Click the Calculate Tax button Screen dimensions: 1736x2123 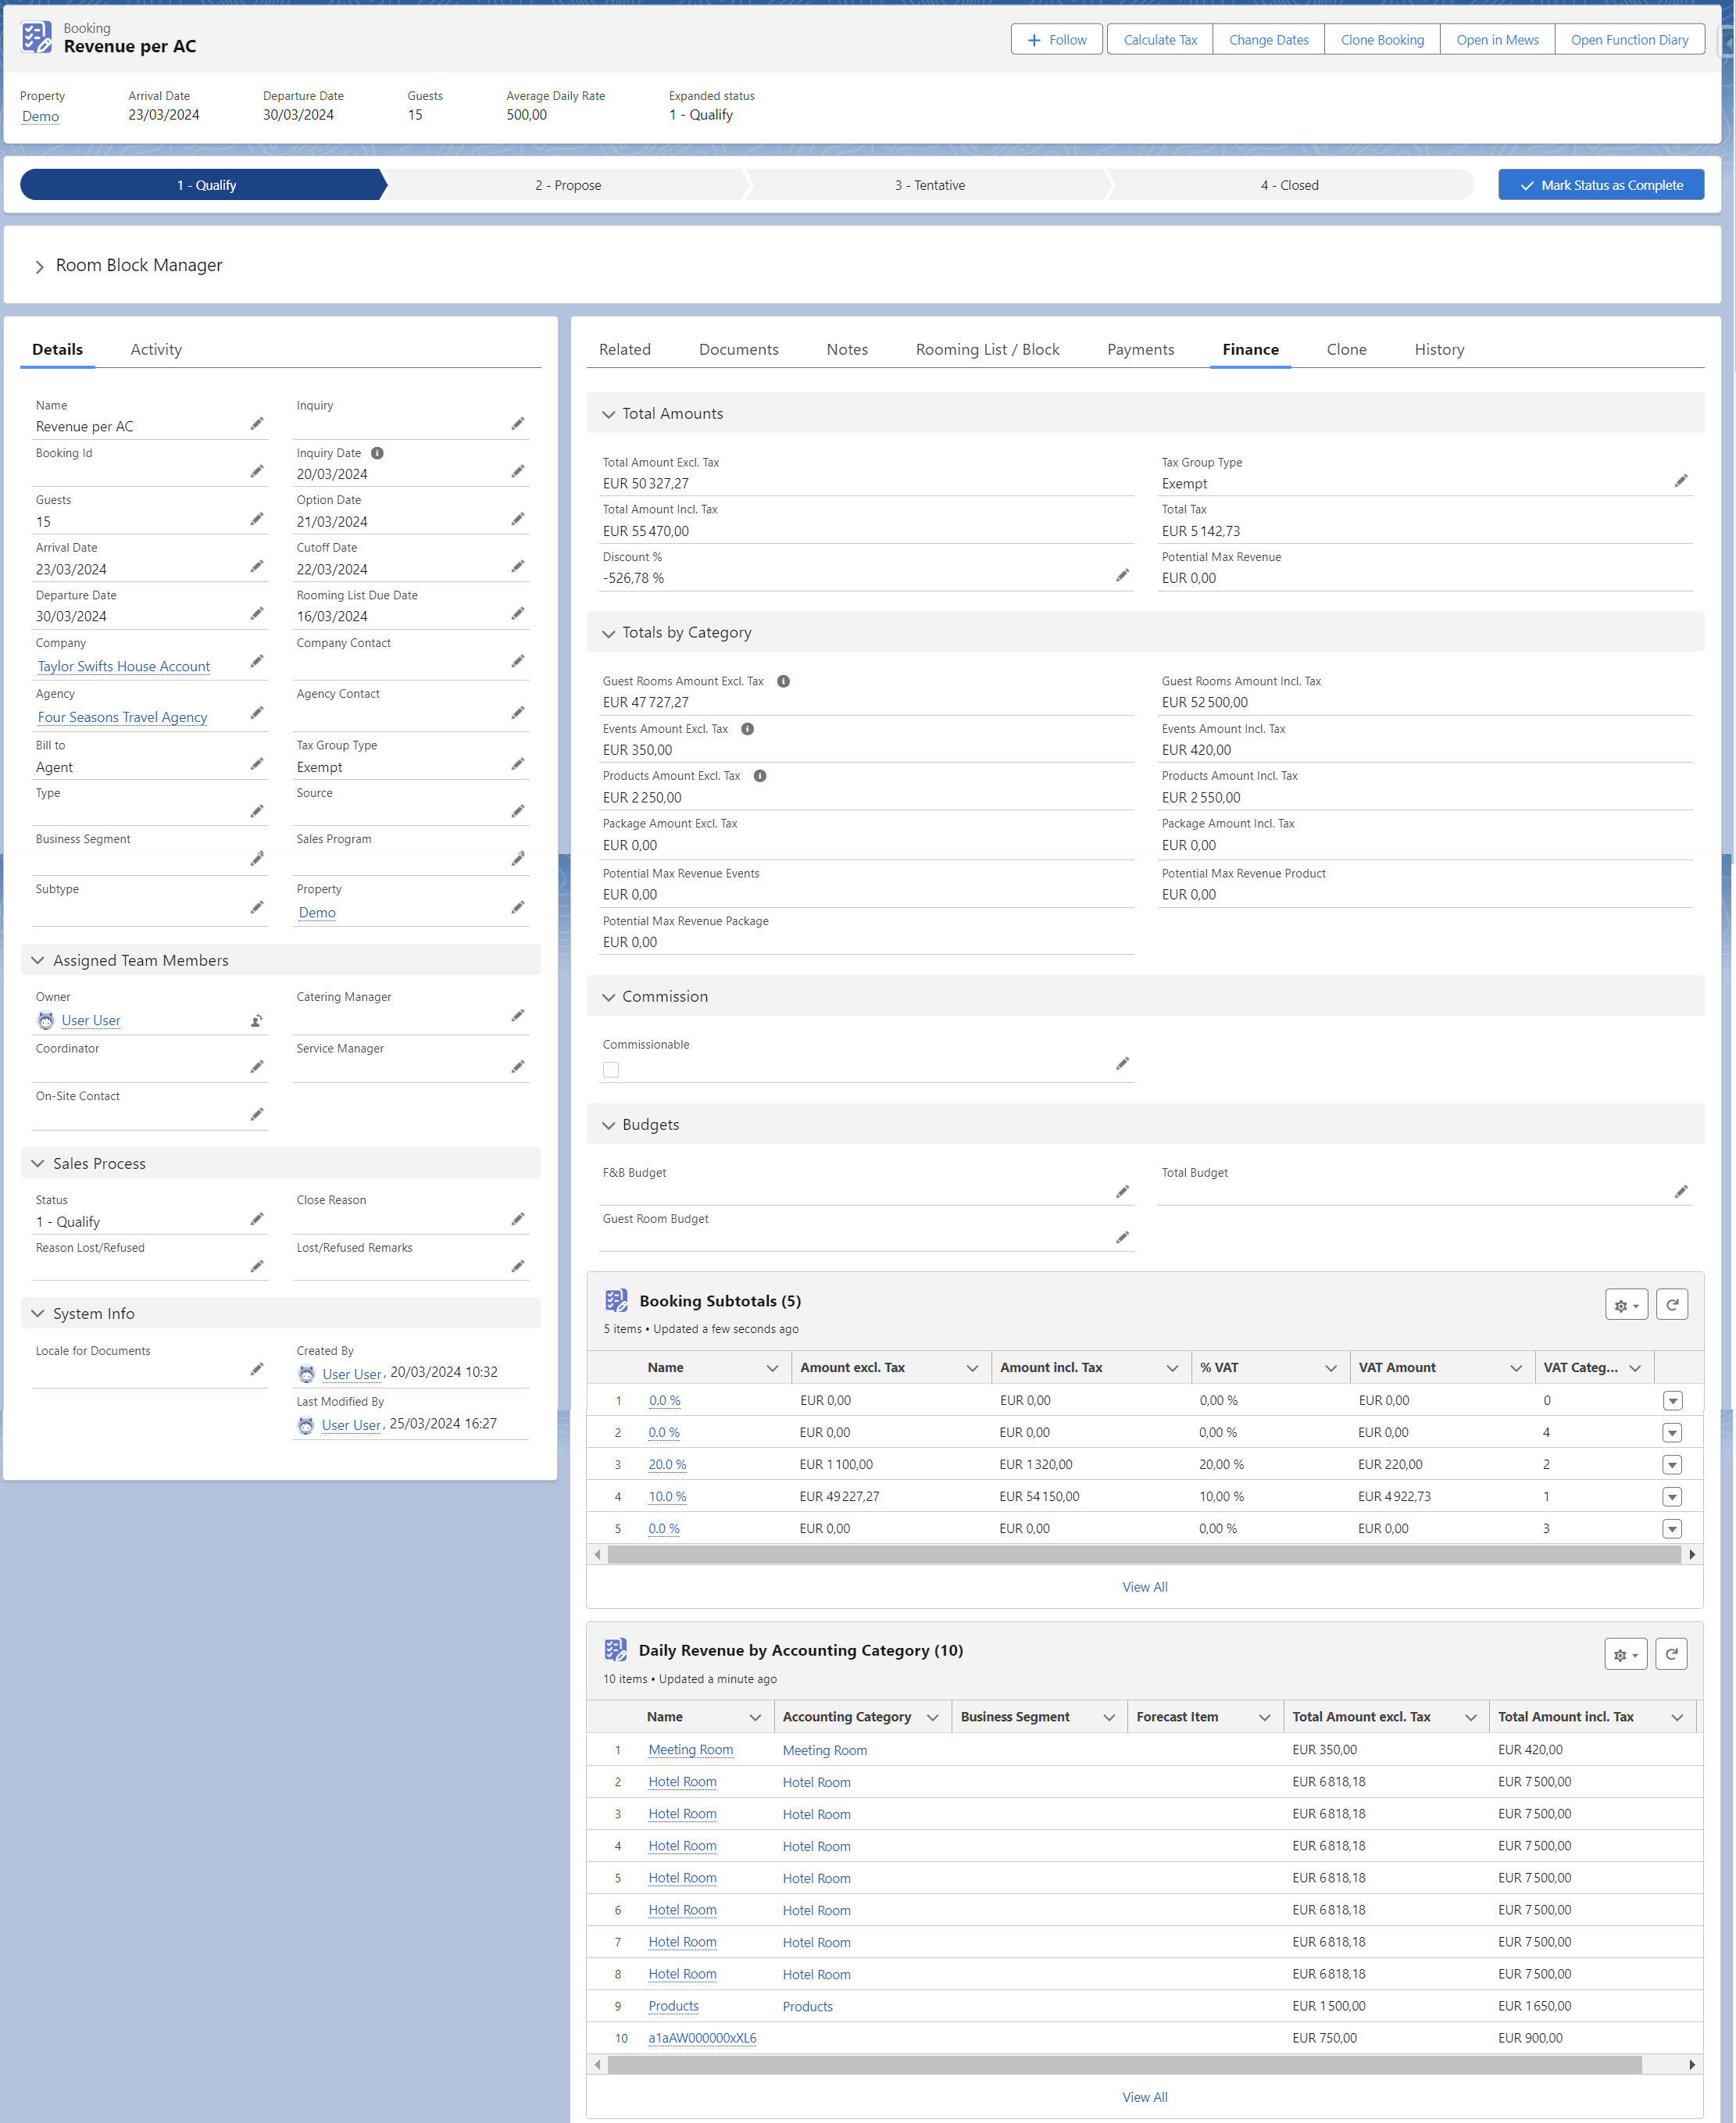(1160, 40)
